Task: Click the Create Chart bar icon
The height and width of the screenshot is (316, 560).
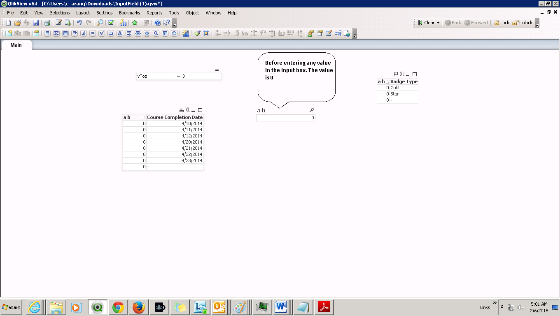Action: pos(83,33)
